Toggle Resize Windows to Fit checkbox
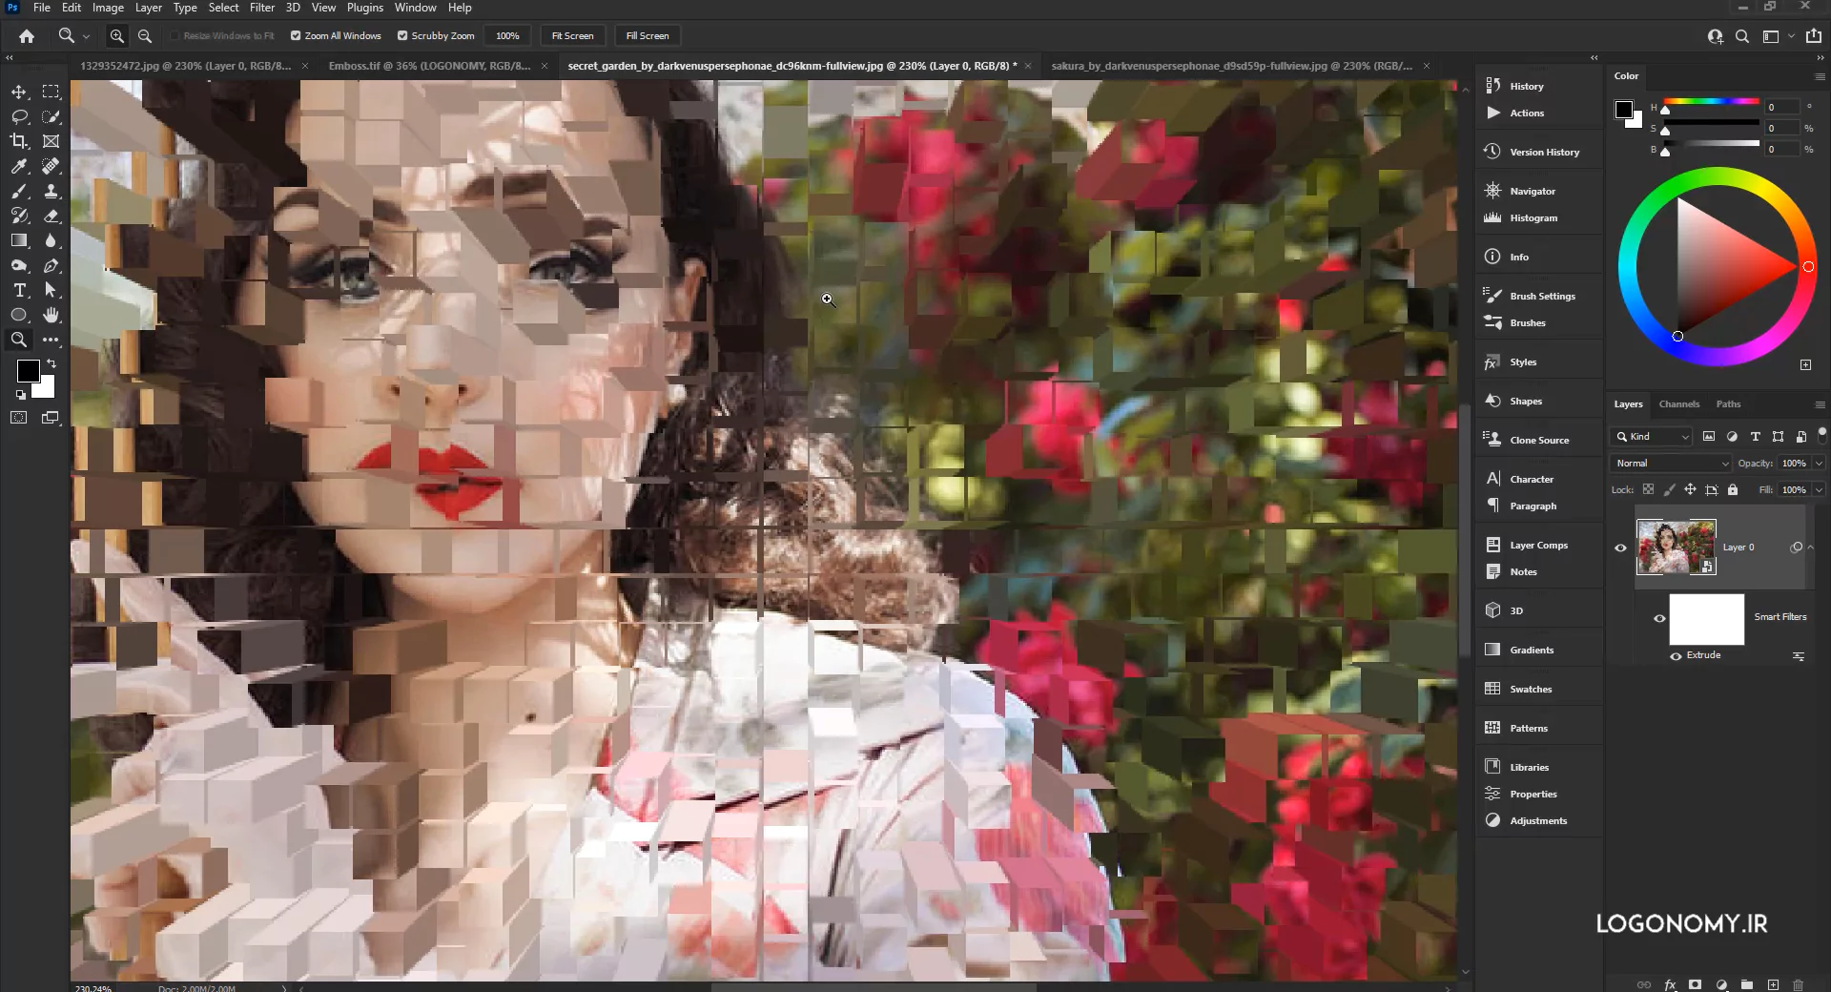 click(175, 35)
